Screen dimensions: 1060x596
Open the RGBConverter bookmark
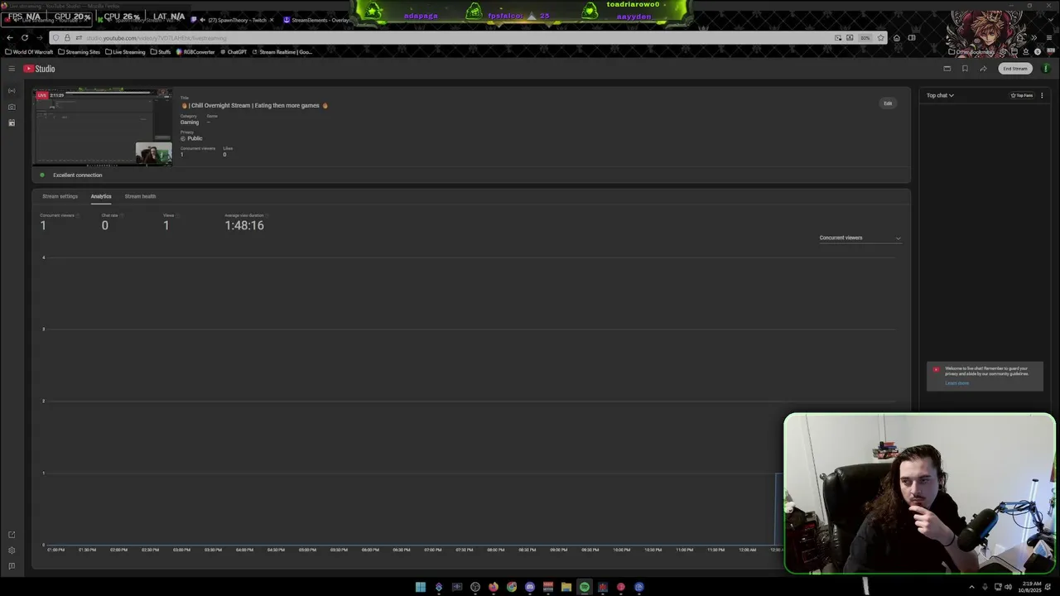pyautogui.click(x=195, y=51)
